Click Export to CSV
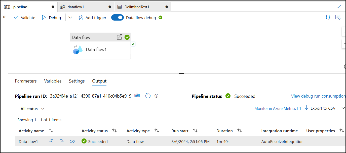This screenshot has width=346, height=153. click(x=320, y=108)
